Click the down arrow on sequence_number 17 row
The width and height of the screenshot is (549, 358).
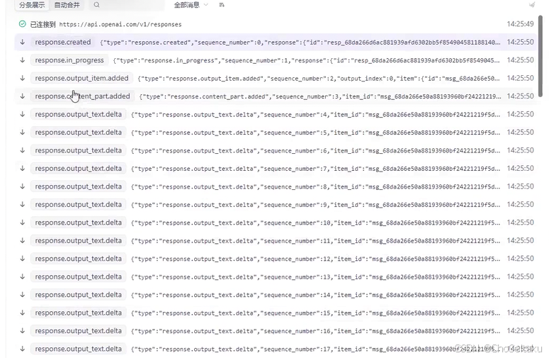(x=23, y=349)
